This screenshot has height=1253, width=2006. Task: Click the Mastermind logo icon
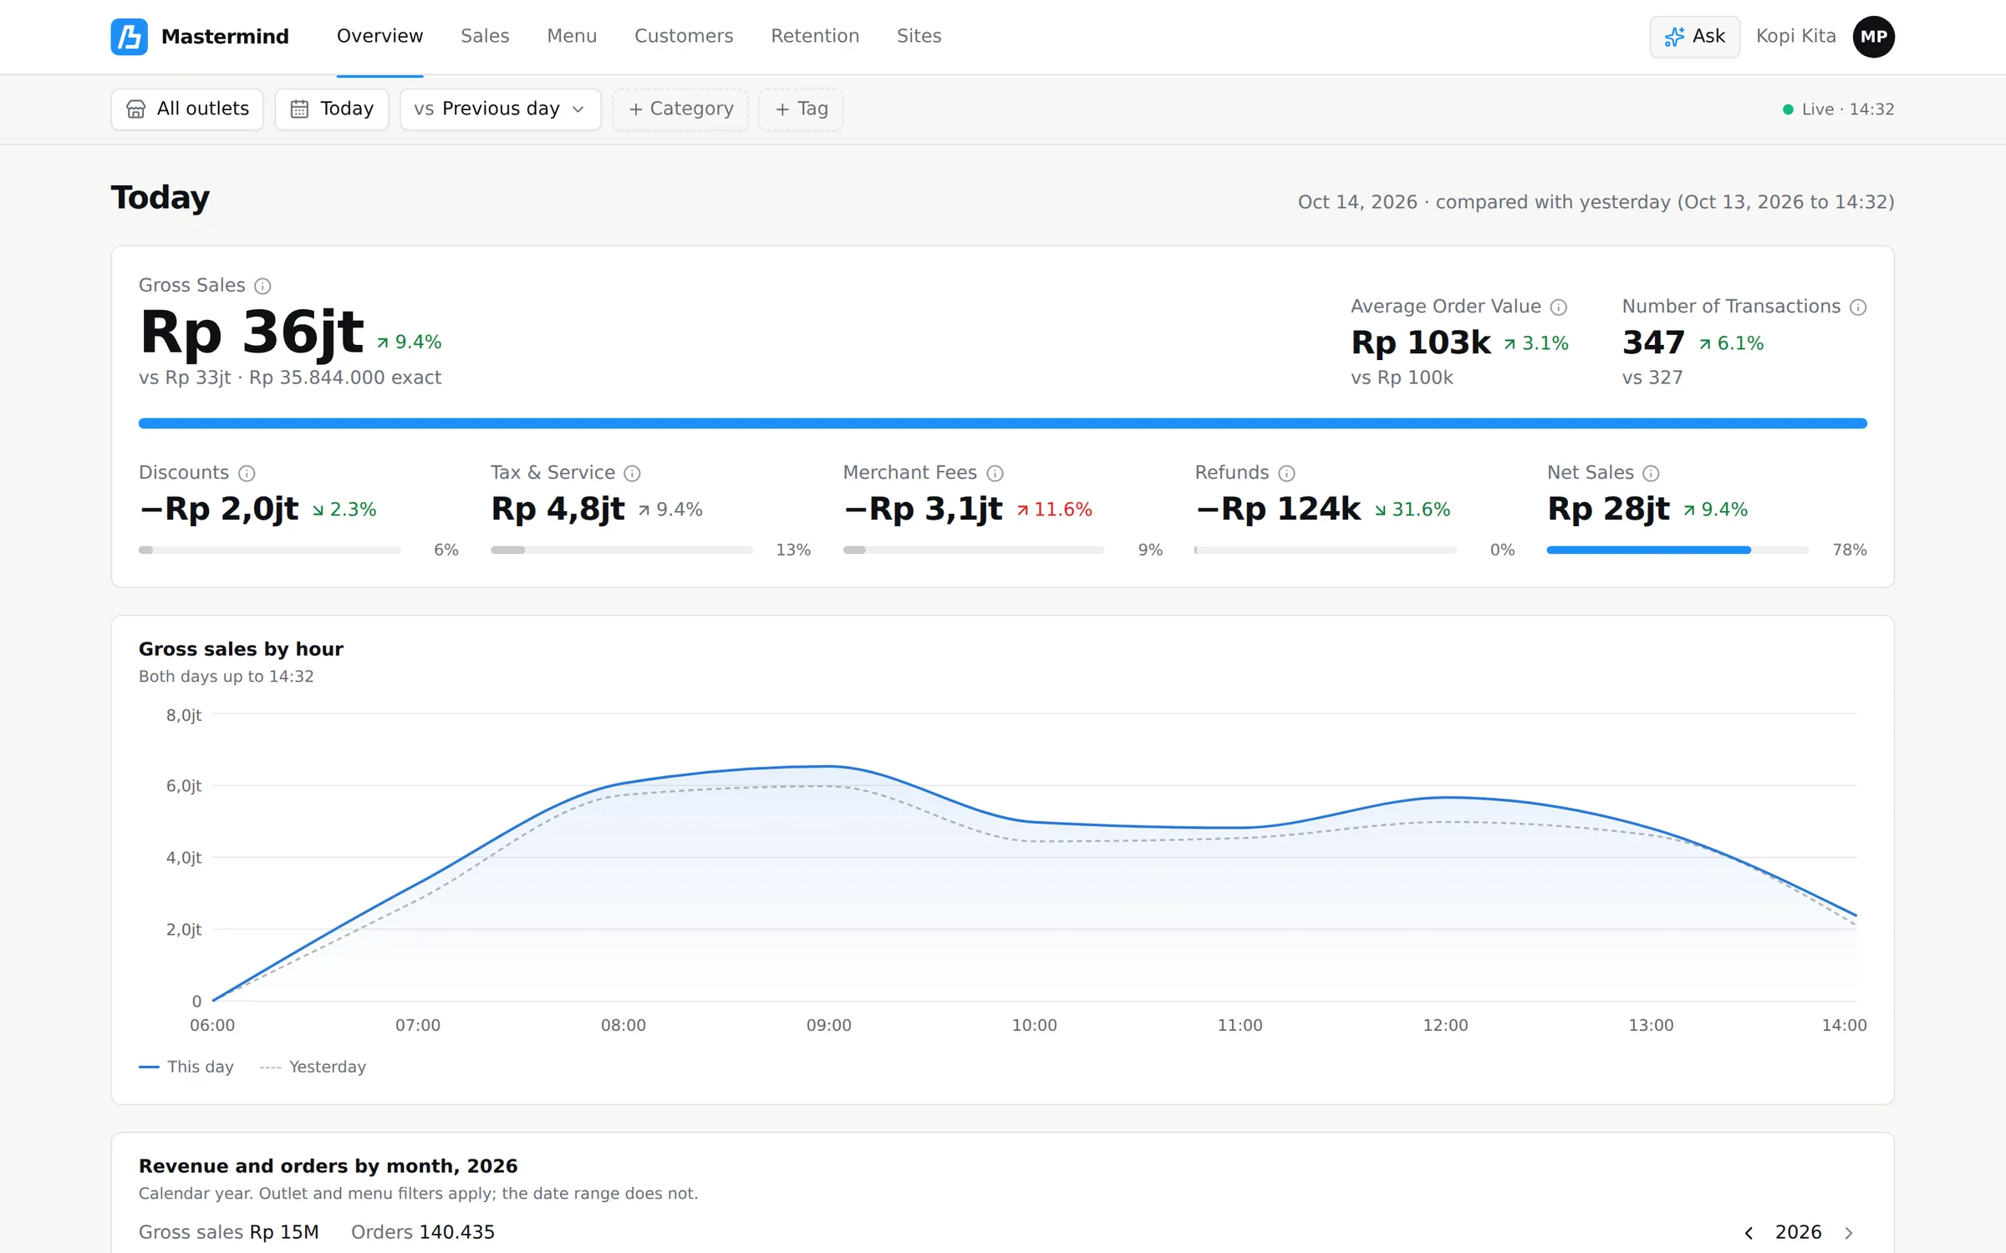click(x=130, y=37)
